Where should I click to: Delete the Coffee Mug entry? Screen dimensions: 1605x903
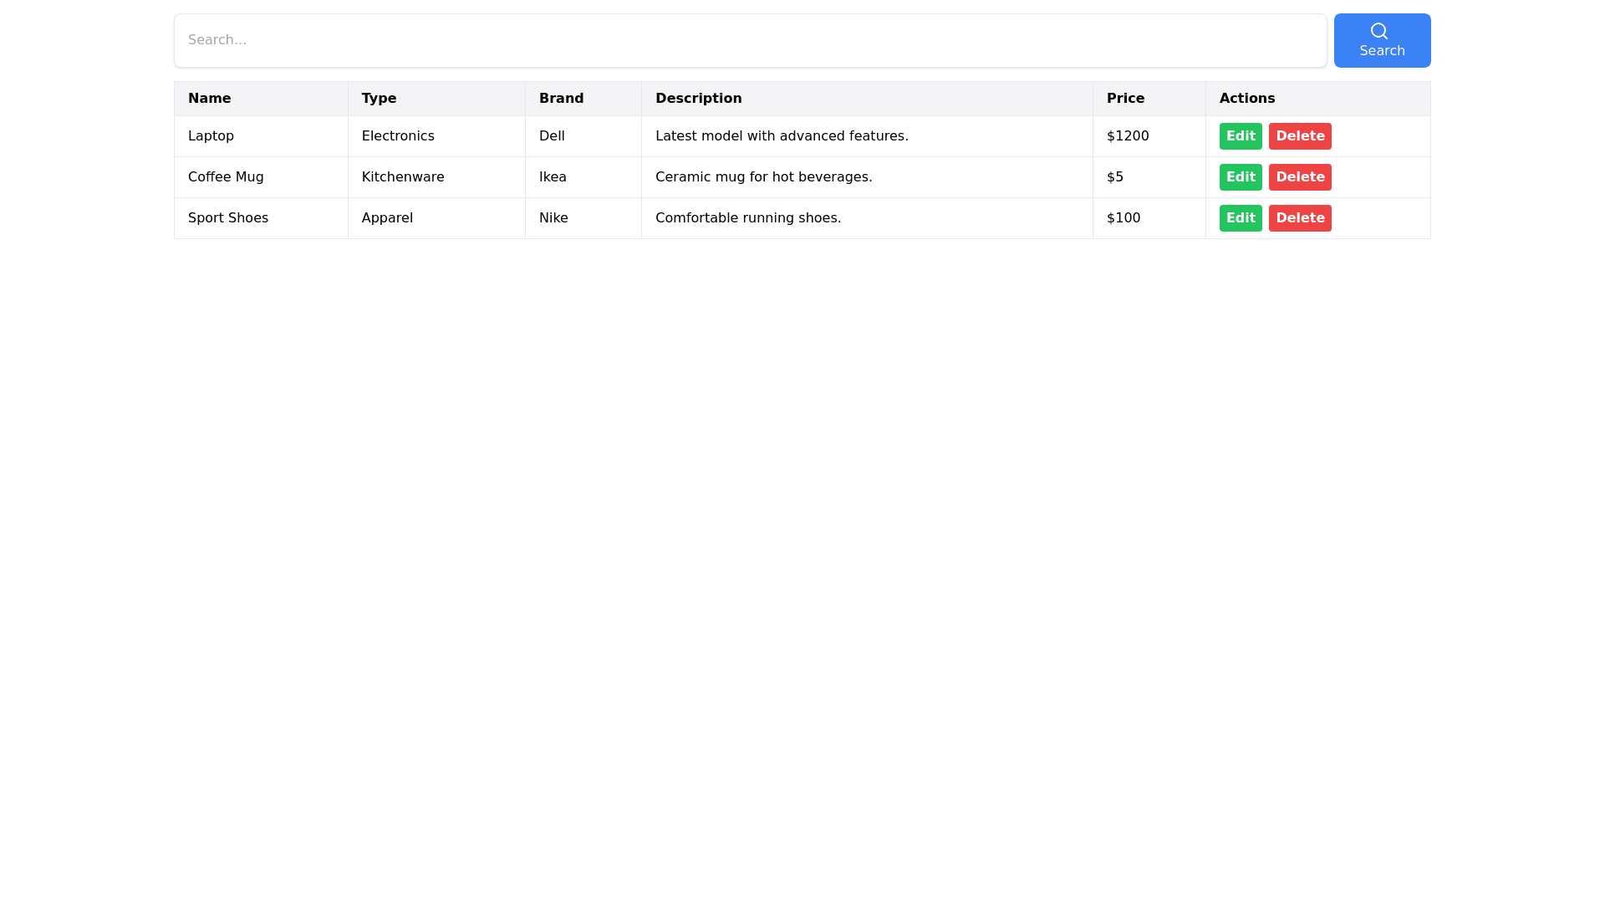point(1299,177)
